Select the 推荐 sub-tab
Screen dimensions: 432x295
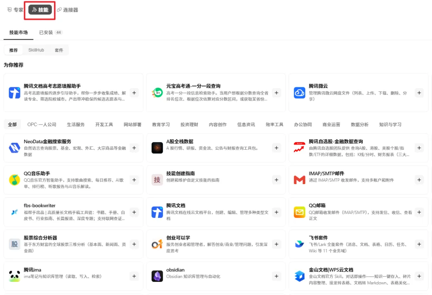14,50
